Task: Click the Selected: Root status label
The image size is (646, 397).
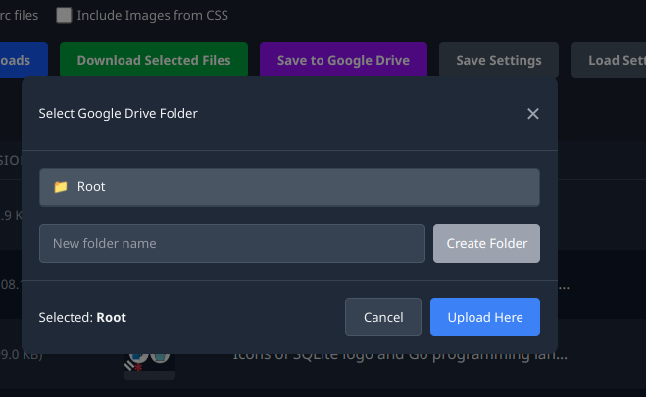Action: tap(82, 317)
